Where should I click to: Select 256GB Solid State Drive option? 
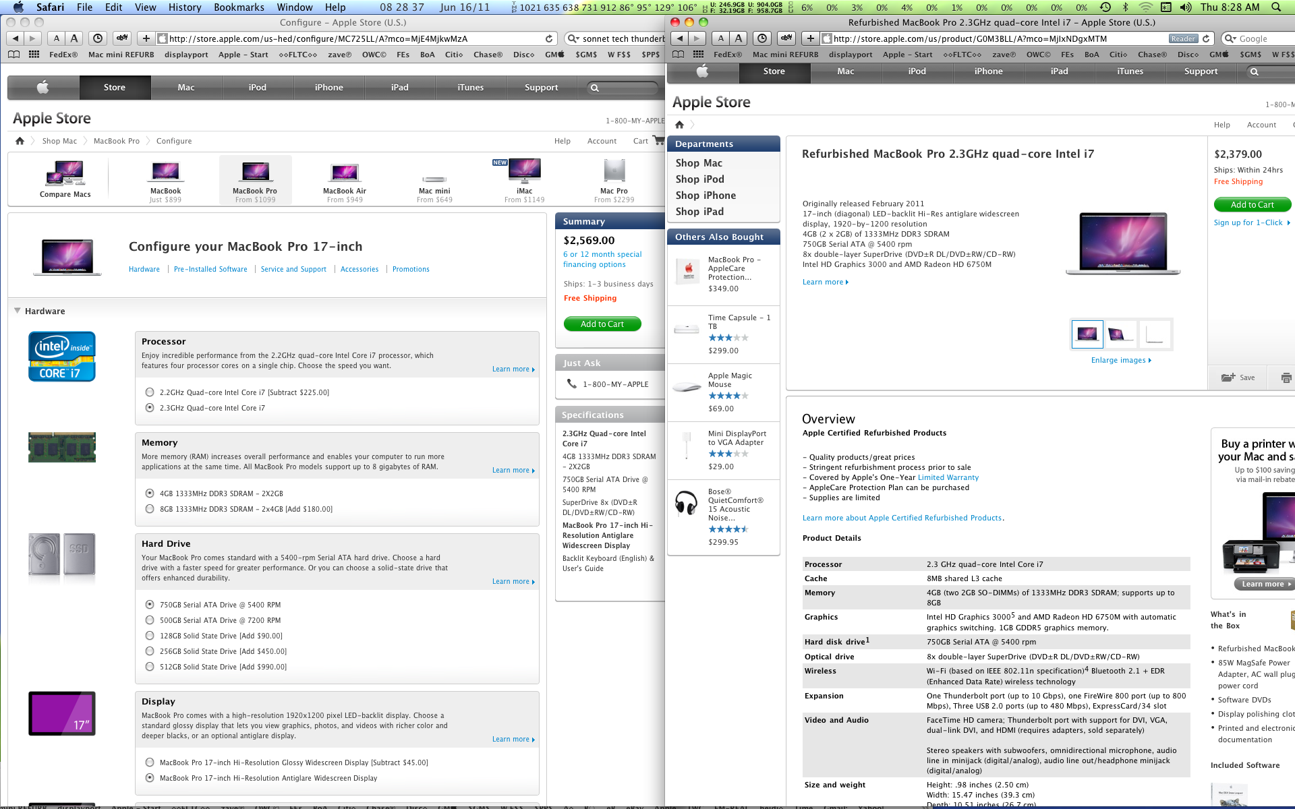coord(150,651)
